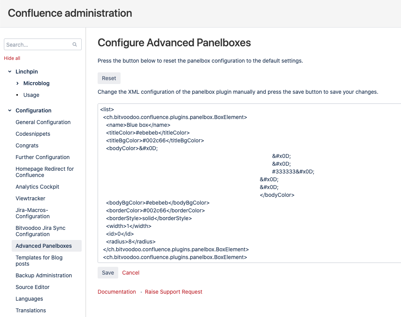Screen dimensions: 401x317
Task: Open Raise Support Request link
Action: pyautogui.click(x=173, y=292)
